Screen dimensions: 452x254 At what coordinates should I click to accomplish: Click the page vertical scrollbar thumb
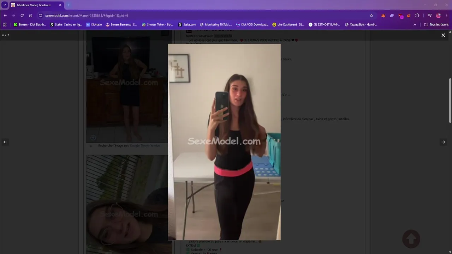click(450, 101)
